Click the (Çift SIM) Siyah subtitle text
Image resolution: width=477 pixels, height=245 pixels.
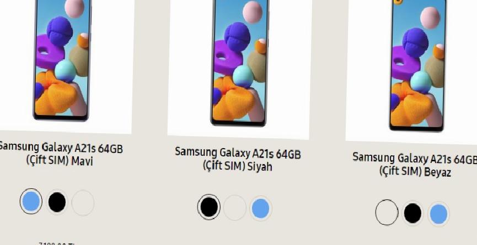pyautogui.click(x=238, y=166)
